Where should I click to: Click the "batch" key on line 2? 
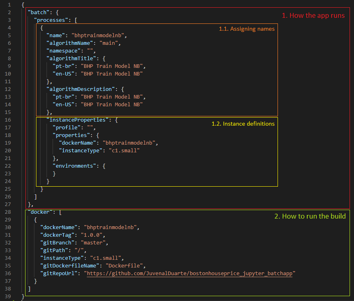[38, 13]
